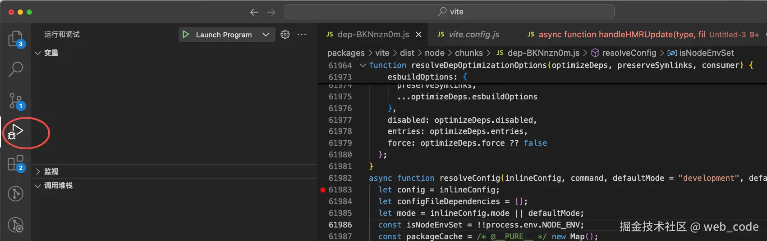Open the debug panel's more actions ellipsis

pos(302,35)
